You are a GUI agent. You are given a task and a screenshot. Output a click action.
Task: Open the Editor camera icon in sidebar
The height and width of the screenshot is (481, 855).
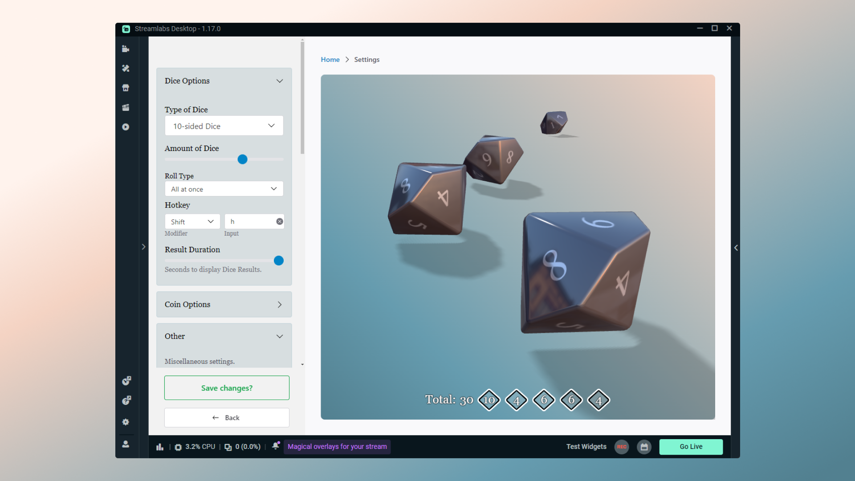(126, 49)
